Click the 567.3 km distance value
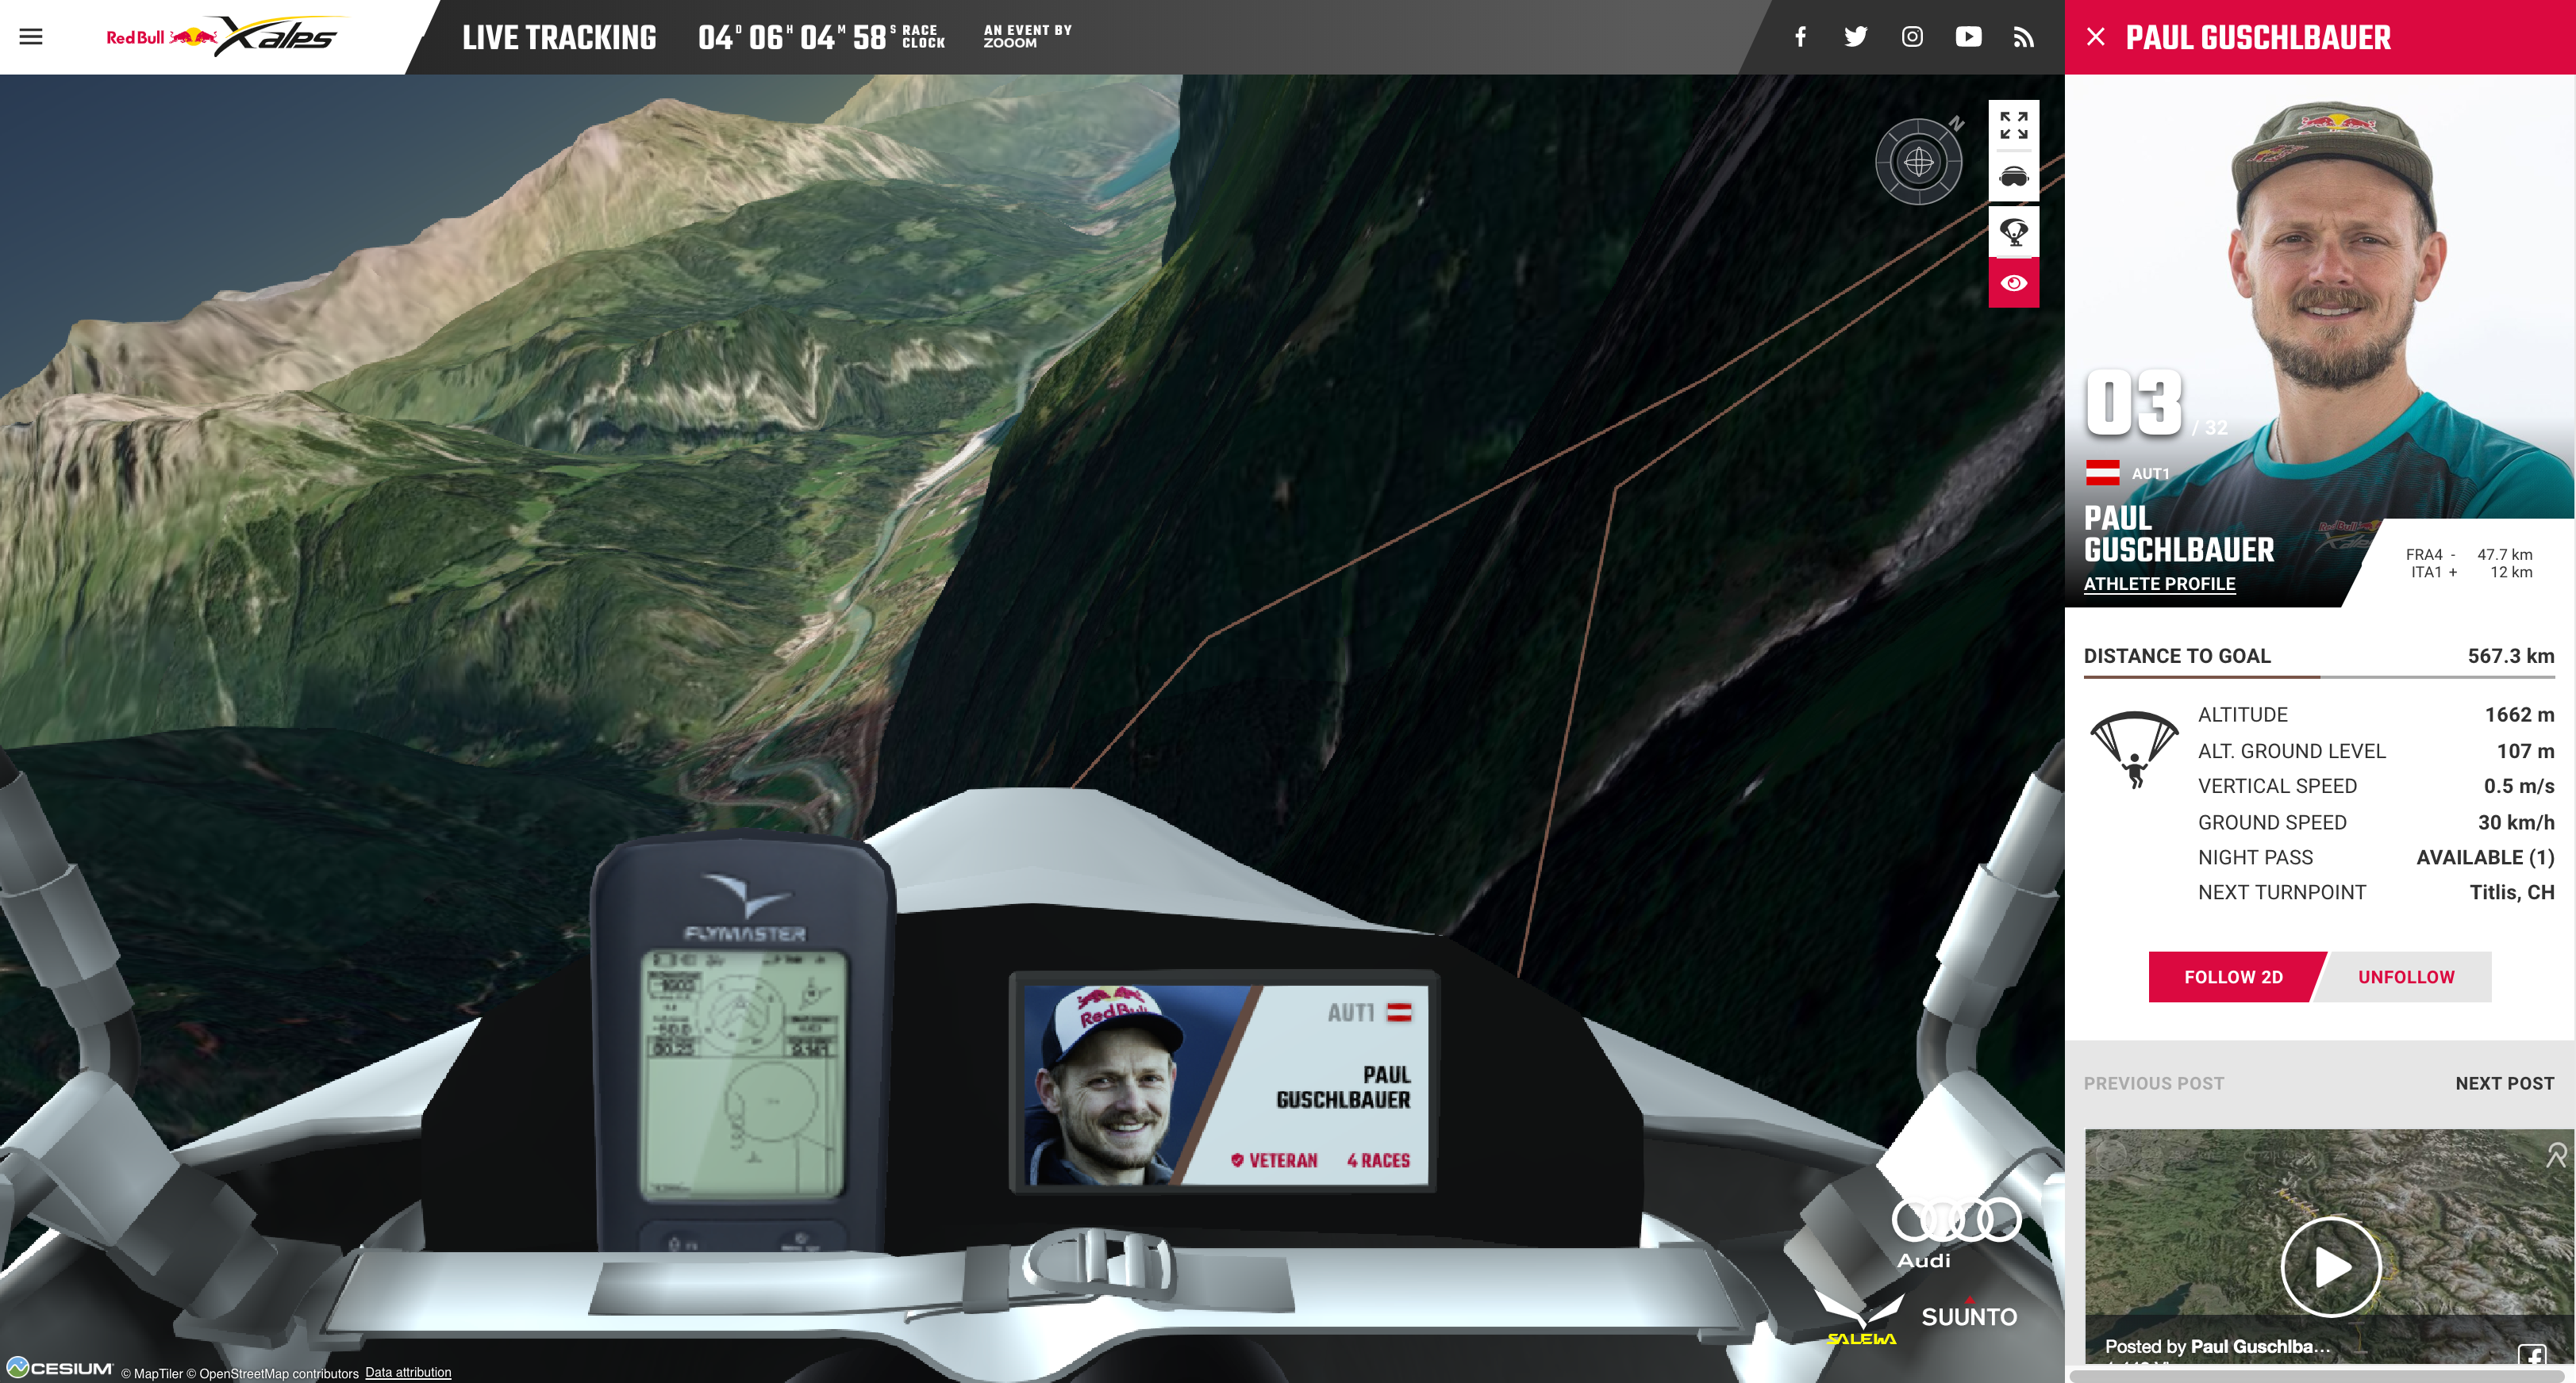 (2510, 656)
